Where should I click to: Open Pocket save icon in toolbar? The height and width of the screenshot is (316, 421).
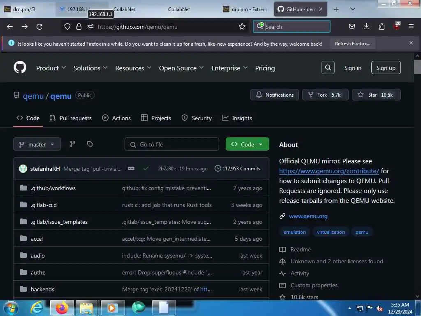[352, 26]
